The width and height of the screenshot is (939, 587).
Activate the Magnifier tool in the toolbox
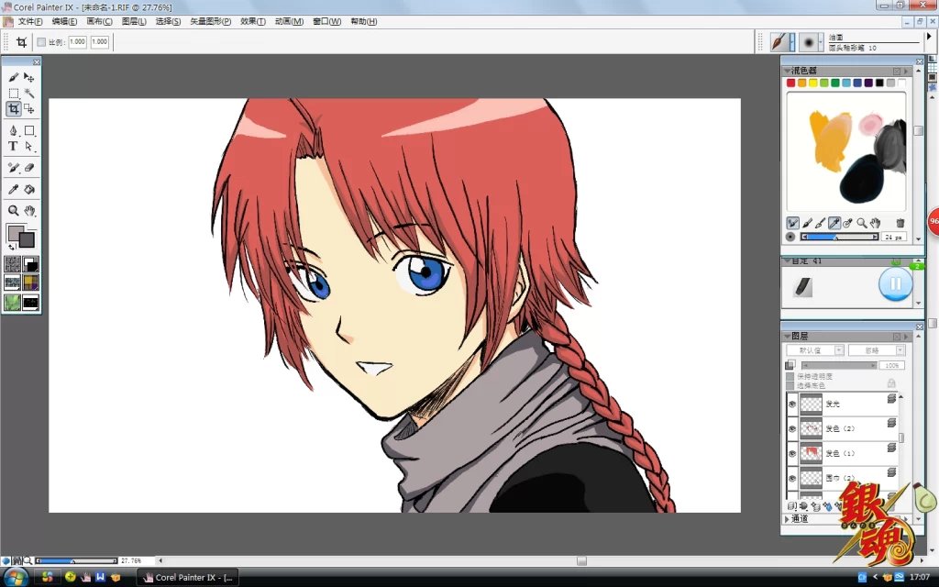tap(13, 211)
